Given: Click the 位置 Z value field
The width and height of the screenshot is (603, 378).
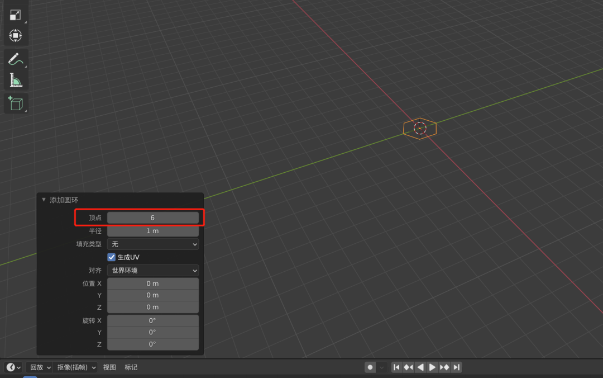Looking at the screenshot, I should (x=152, y=307).
